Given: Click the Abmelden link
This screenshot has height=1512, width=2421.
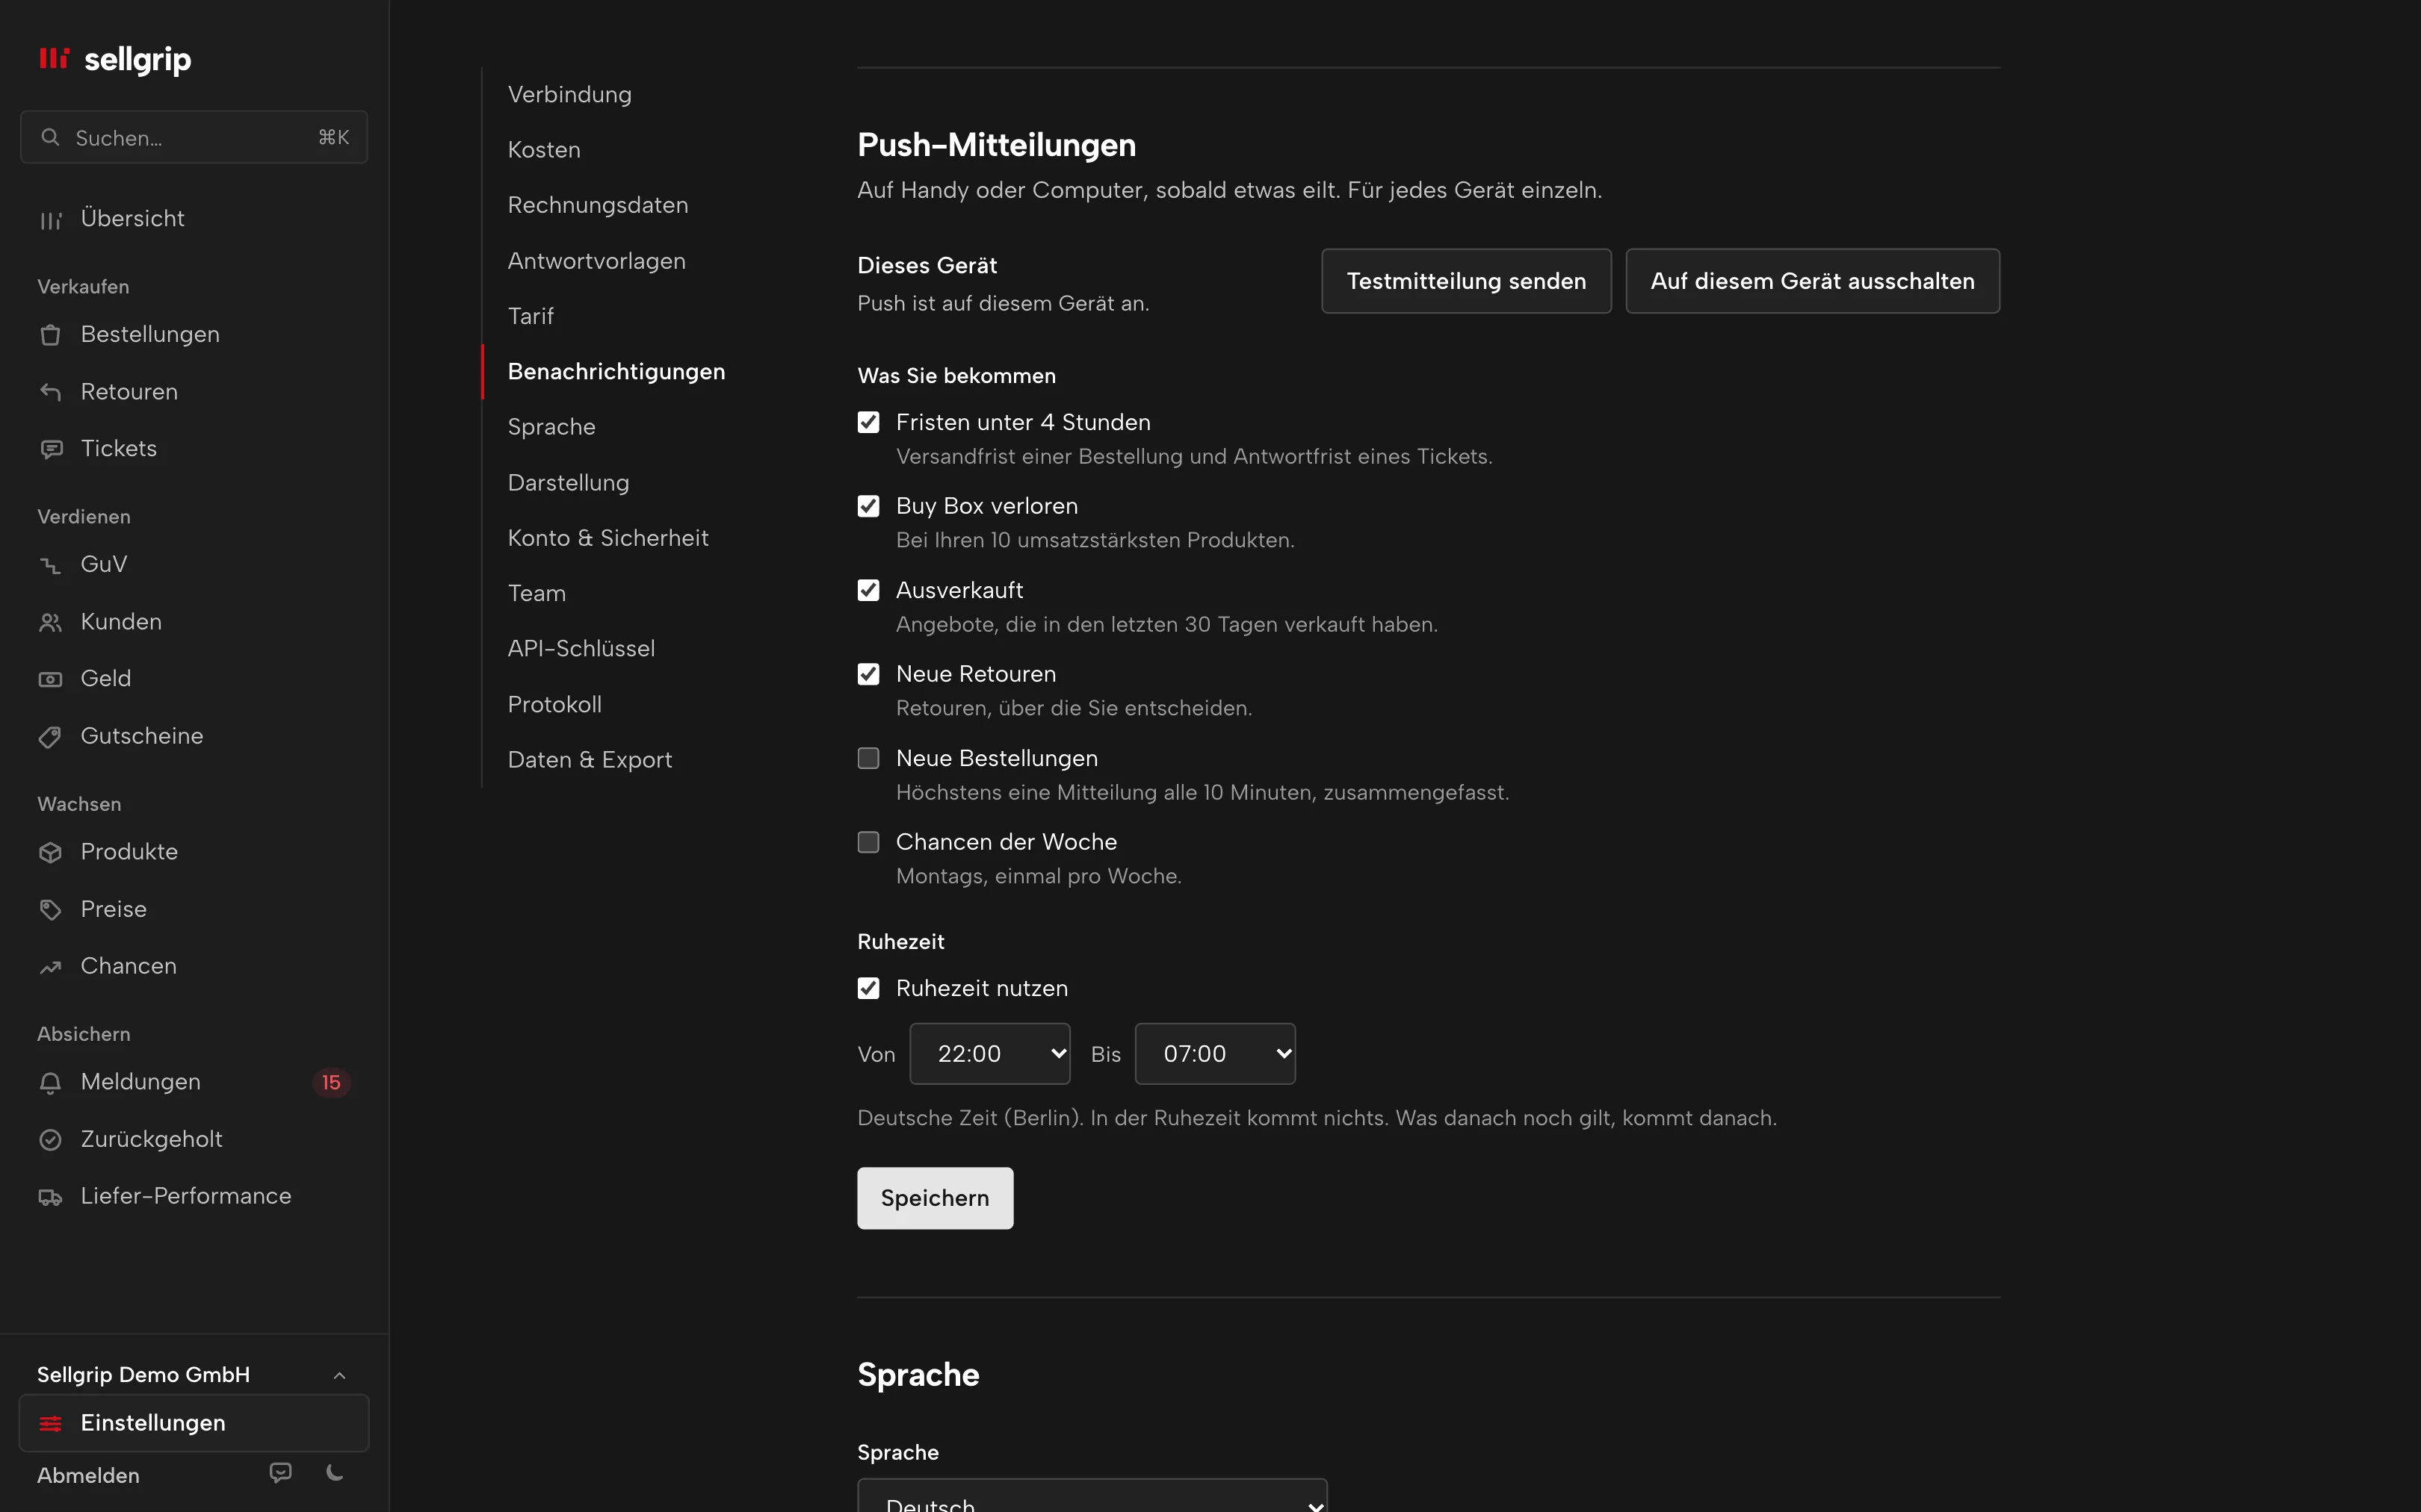Looking at the screenshot, I should 88,1475.
